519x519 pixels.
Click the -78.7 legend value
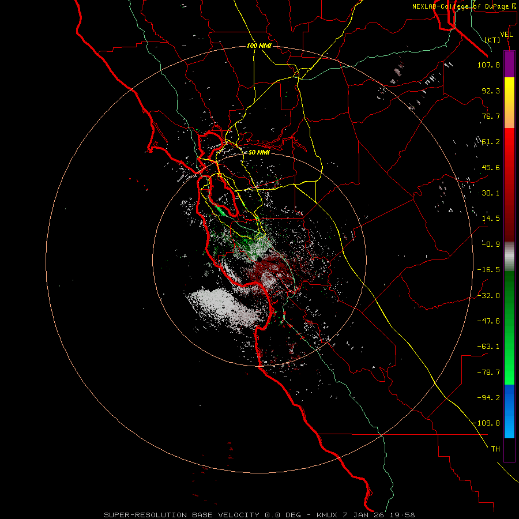point(488,373)
